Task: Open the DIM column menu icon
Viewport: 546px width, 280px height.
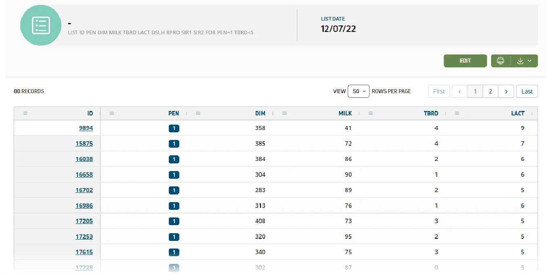Action: point(198,113)
